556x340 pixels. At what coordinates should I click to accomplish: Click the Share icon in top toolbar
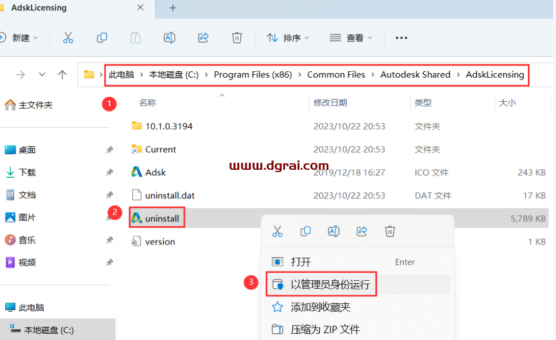click(x=203, y=38)
